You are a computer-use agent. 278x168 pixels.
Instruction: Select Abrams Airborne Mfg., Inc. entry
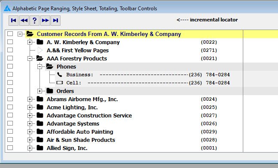82,99
